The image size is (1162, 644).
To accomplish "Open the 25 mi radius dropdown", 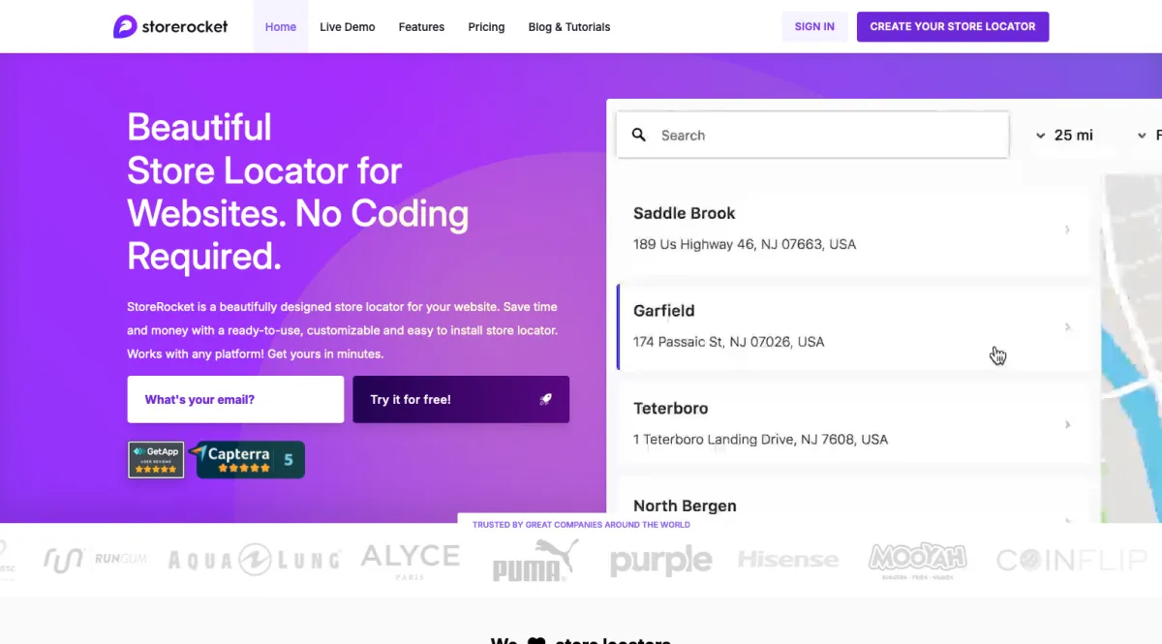I will tap(1063, 136).
